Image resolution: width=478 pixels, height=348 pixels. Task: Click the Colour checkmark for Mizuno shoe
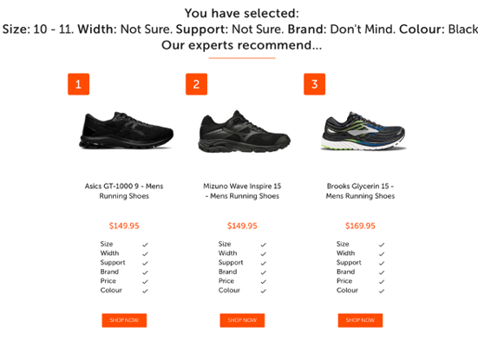[264, 291]
